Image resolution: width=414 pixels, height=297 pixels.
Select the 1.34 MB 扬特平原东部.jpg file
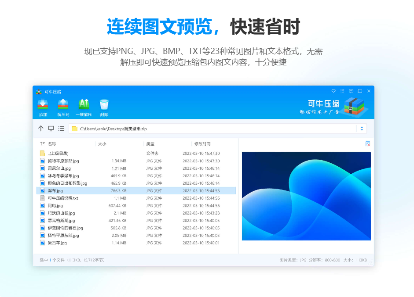(x=136, y=161)
